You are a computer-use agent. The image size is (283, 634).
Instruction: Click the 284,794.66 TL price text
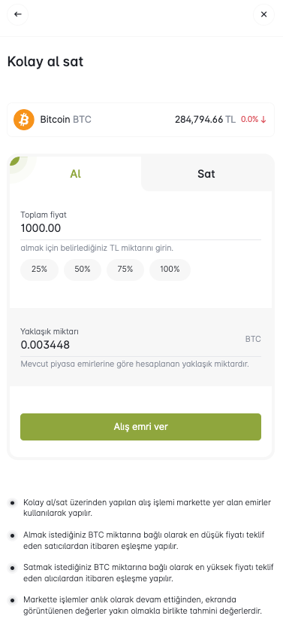pyautogui.click(x=205, y=120)
